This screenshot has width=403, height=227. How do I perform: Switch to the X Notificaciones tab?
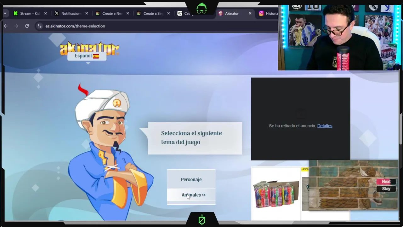[71, 13]
